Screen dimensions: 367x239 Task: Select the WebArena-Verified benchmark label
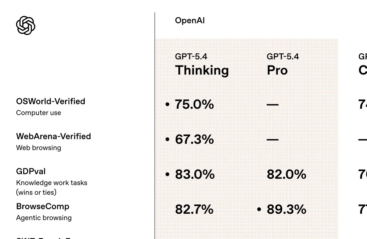pos(53,136)
